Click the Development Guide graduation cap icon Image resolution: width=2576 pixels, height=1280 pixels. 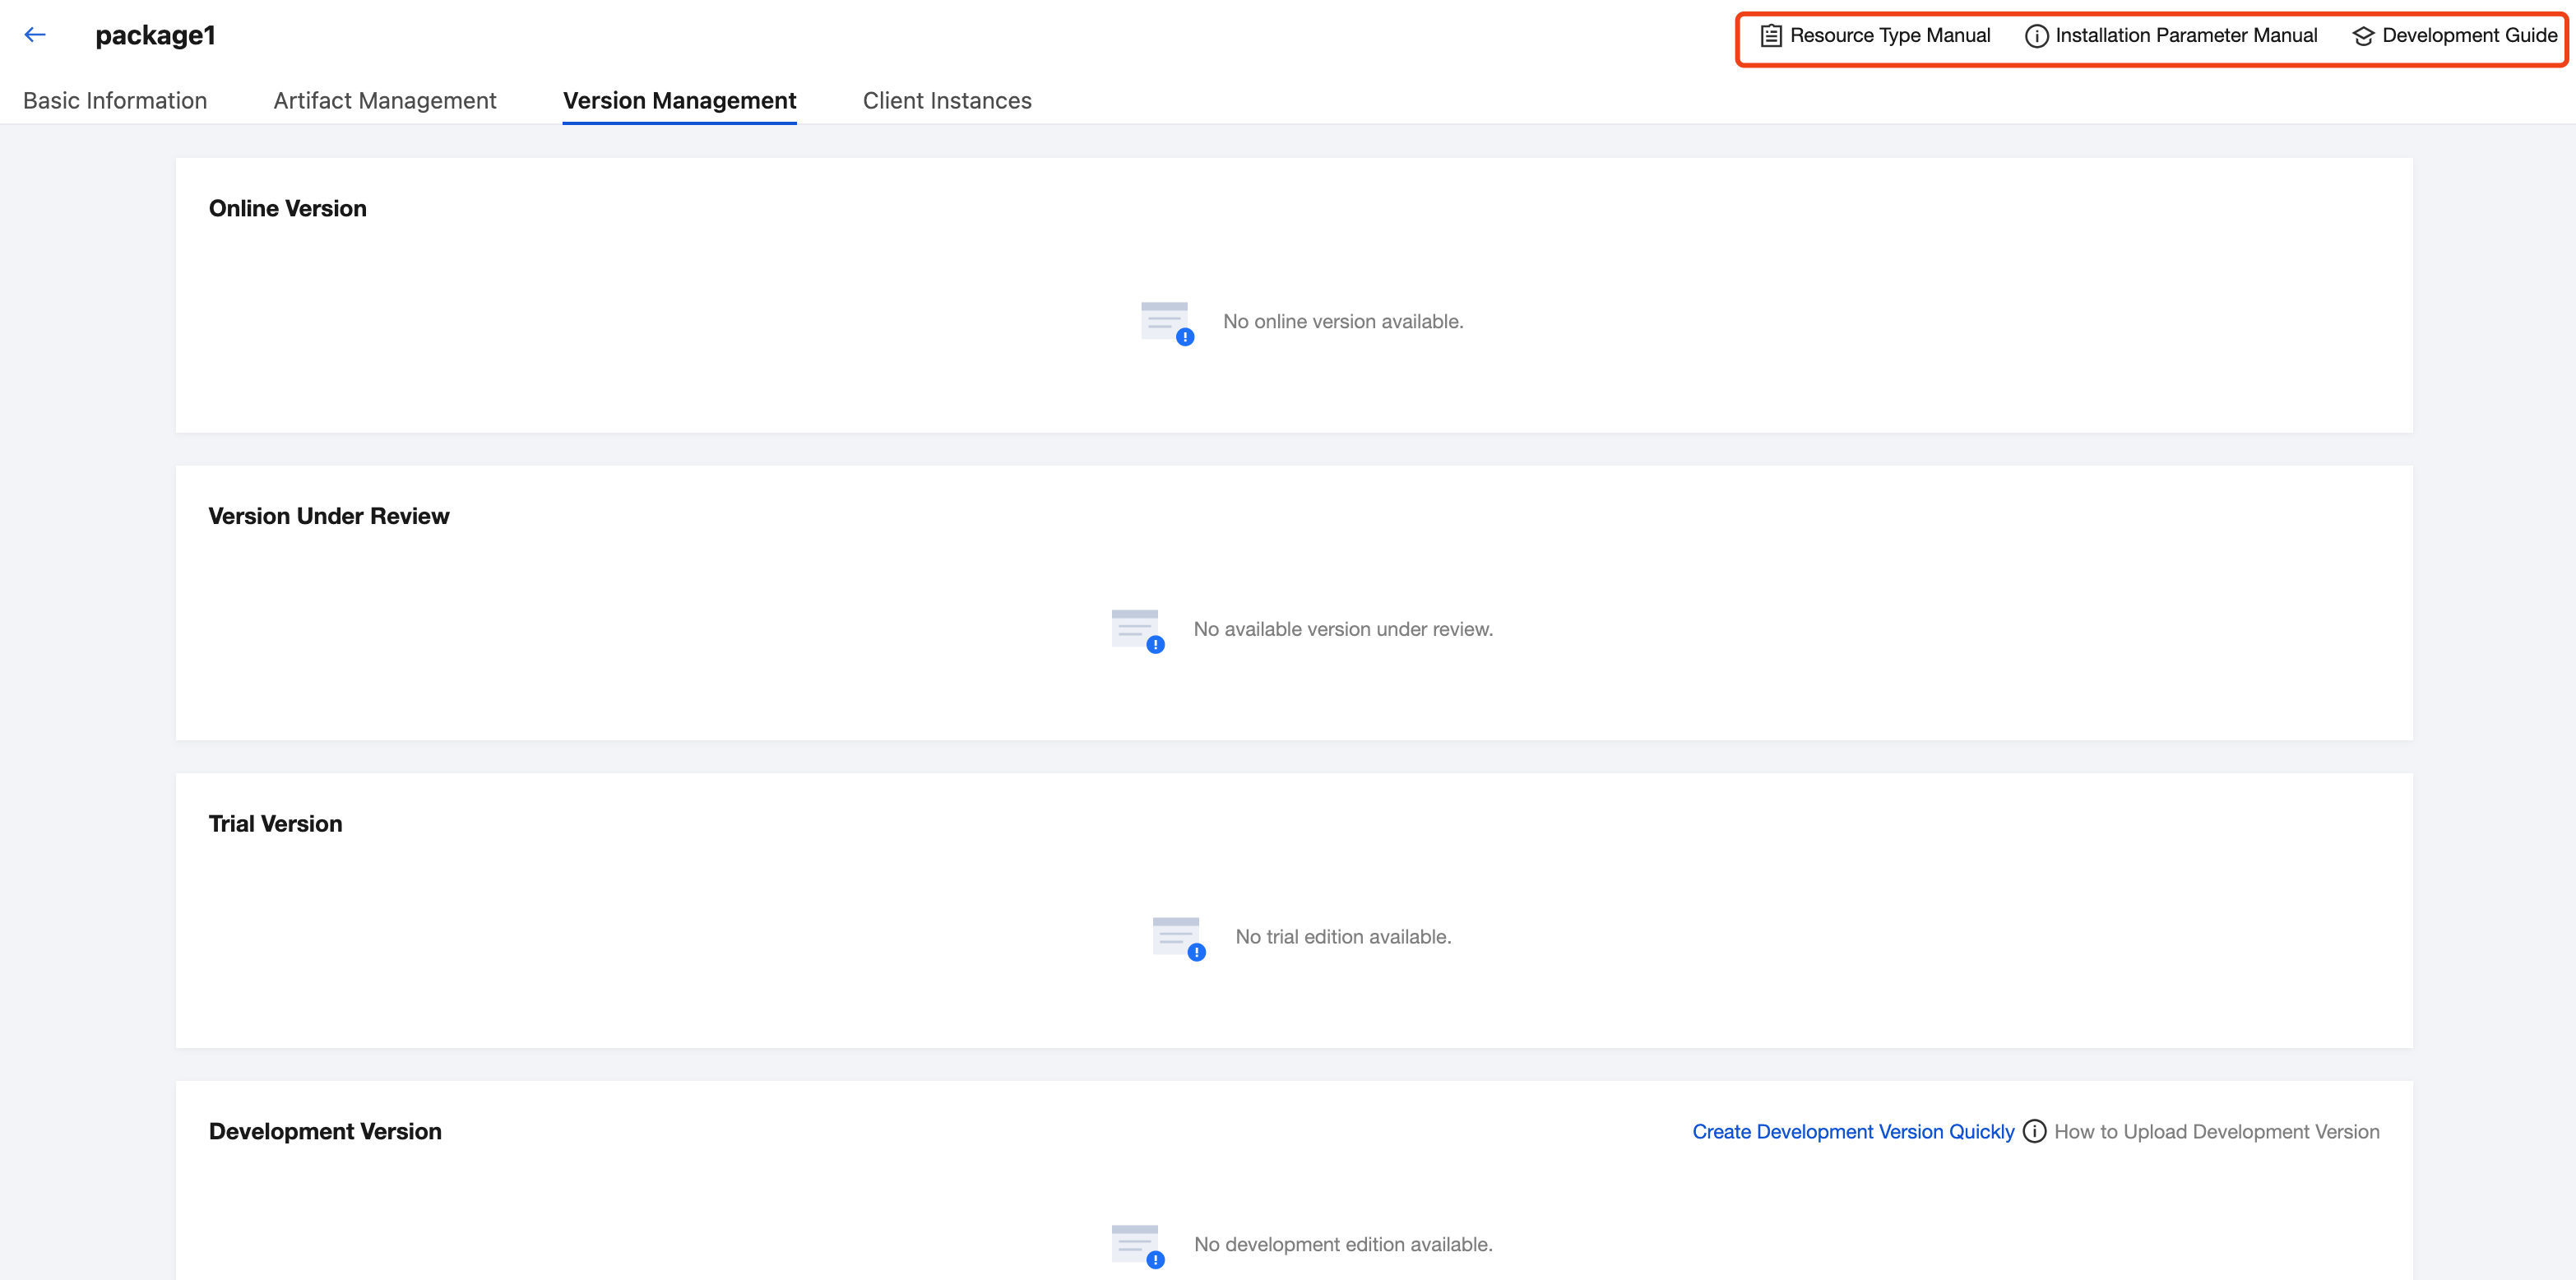(2363, 36)
